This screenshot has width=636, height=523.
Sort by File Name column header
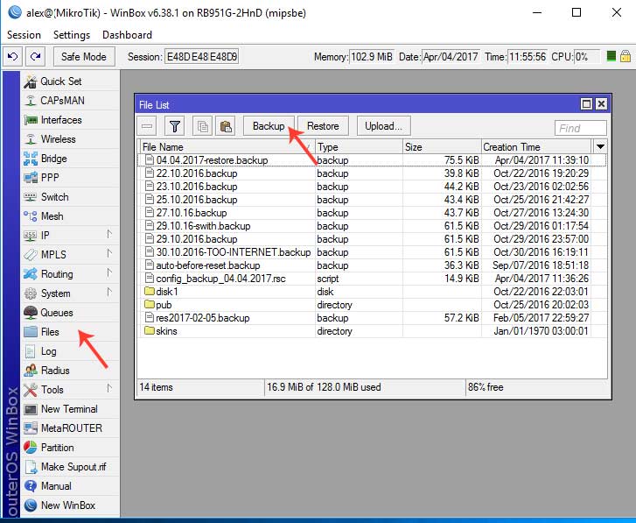tap(227, 146)
